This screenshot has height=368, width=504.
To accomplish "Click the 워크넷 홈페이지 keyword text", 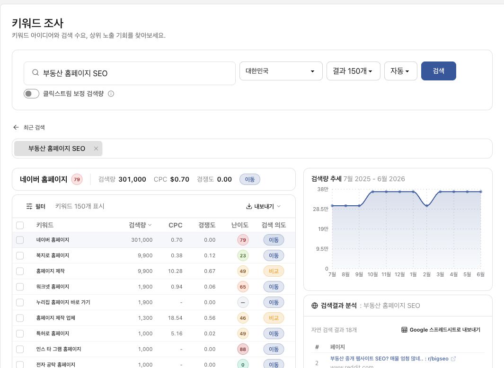I will (x=53, y=287).
